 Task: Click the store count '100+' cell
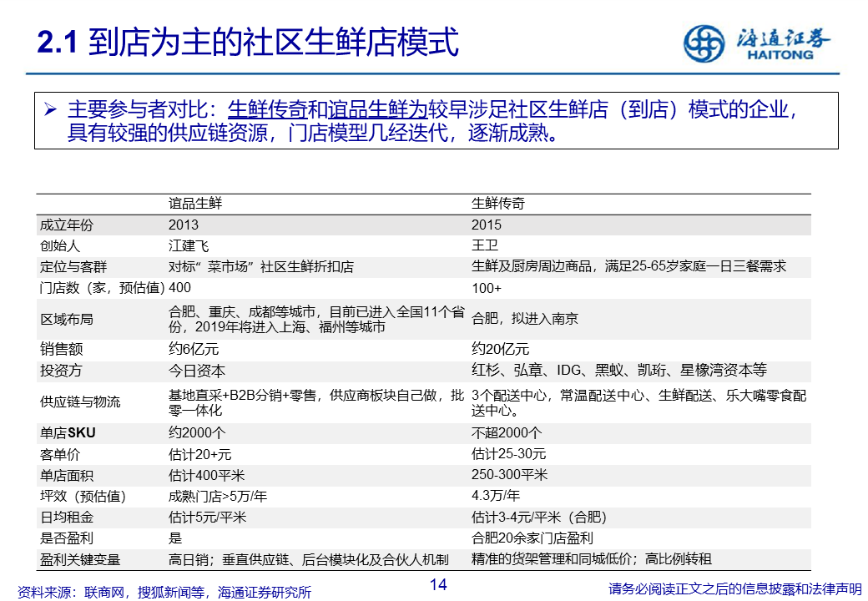click(x=486, y=288)
